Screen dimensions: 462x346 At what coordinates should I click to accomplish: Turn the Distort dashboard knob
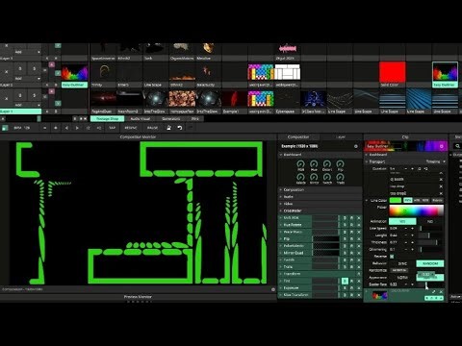[x=327, y=164]
